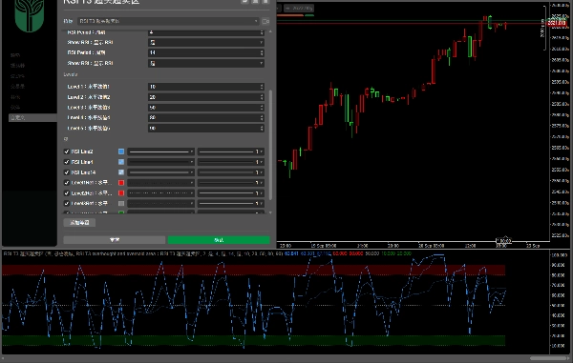Image resolution: width=573 pixels, height=363 pixels.
Task: Open the gray level line color swatch
Action: 121,203
